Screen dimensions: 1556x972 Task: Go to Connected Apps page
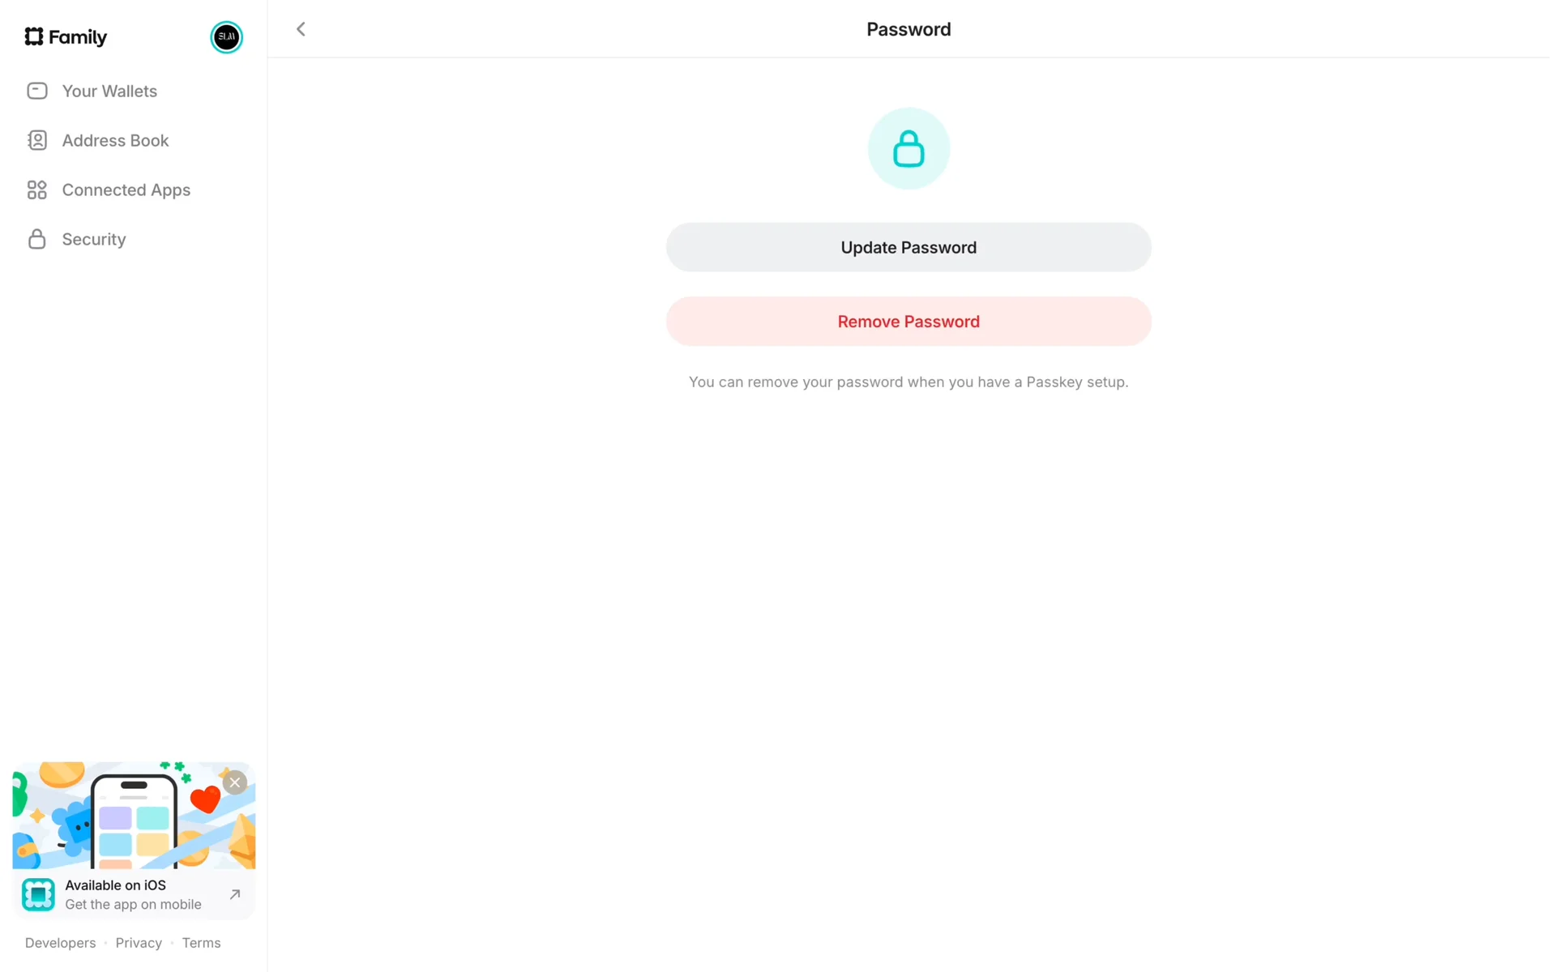[126, 190]
